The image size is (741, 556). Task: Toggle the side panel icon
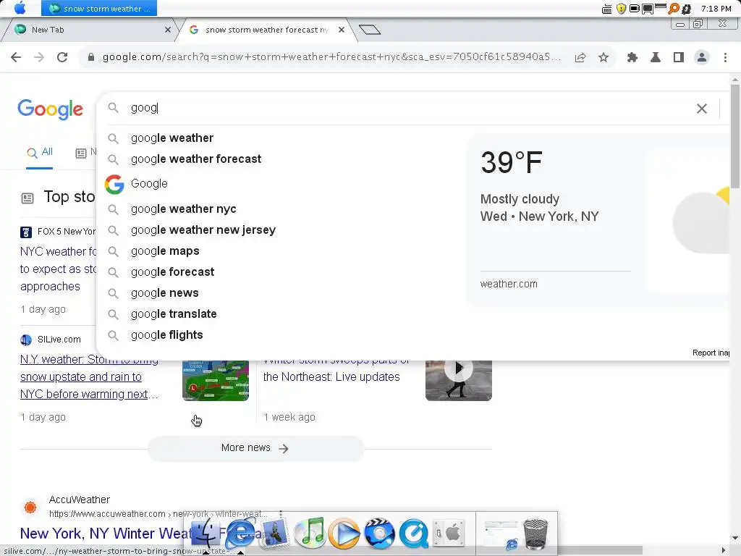(679, 57)
